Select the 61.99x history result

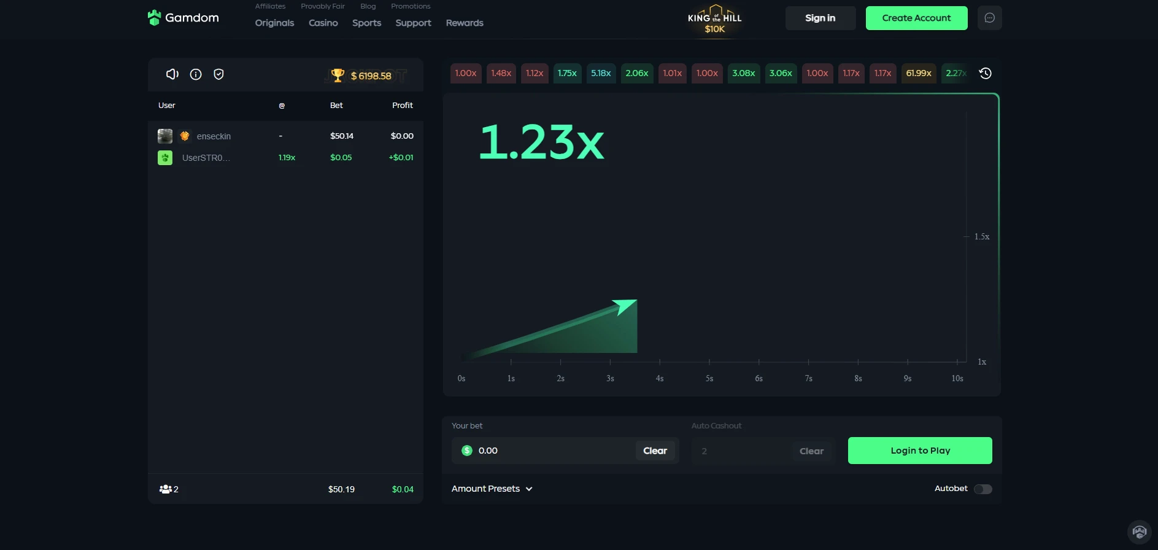tap(919, 73)
